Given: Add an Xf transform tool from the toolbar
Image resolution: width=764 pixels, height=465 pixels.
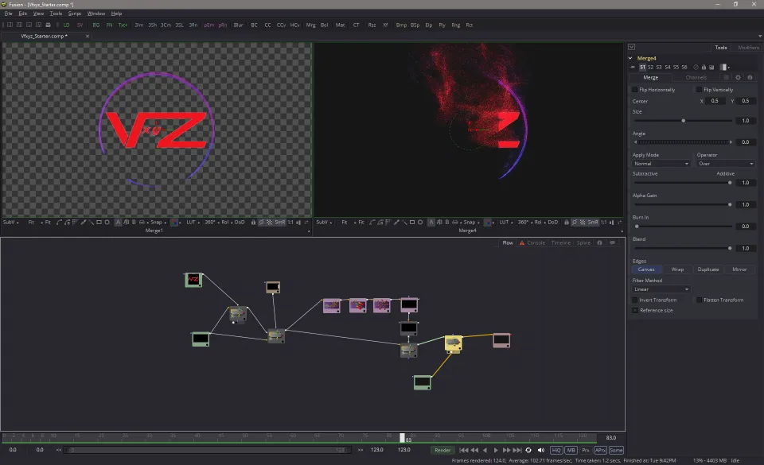Looking at the screenshot, I should click(385, 25).
